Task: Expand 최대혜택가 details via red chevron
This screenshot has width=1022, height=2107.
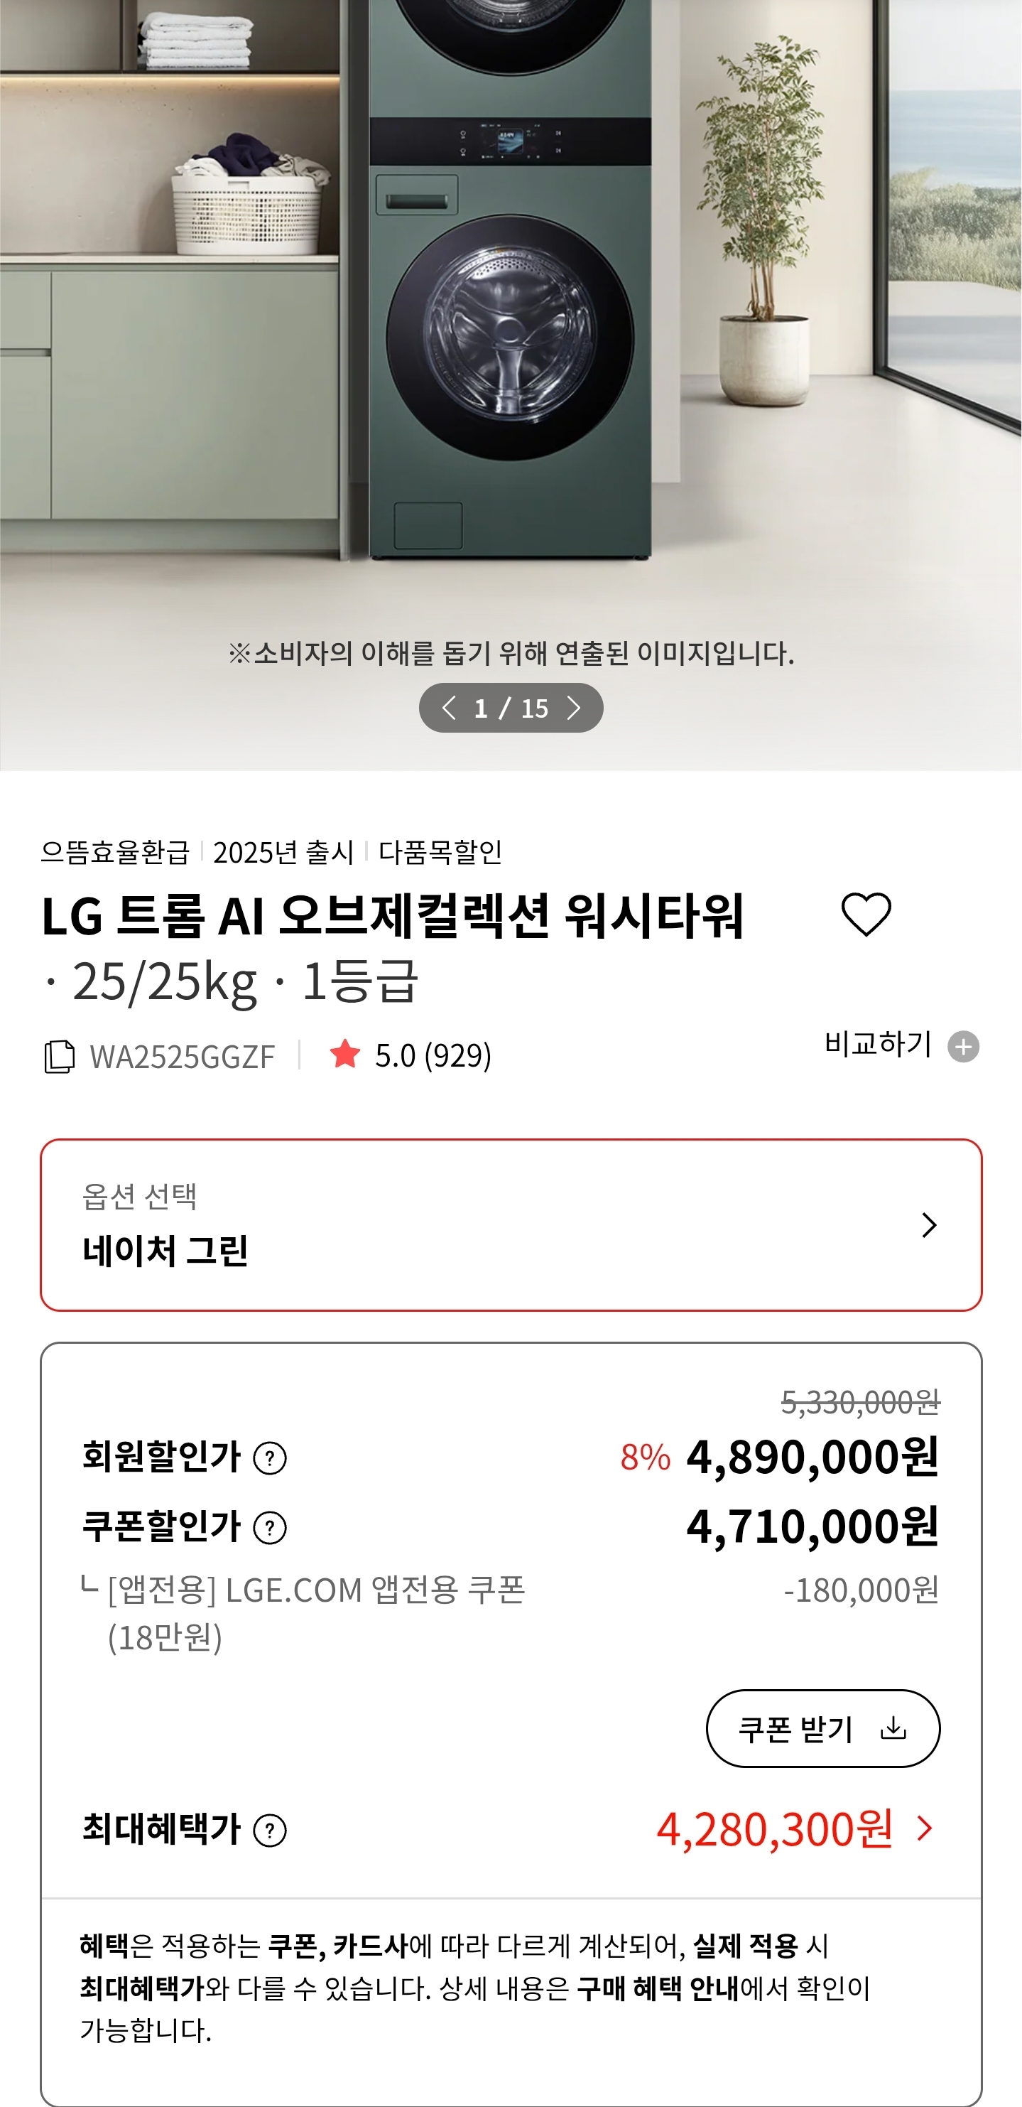Action: pyautogui.click(x=925, y=1829)
